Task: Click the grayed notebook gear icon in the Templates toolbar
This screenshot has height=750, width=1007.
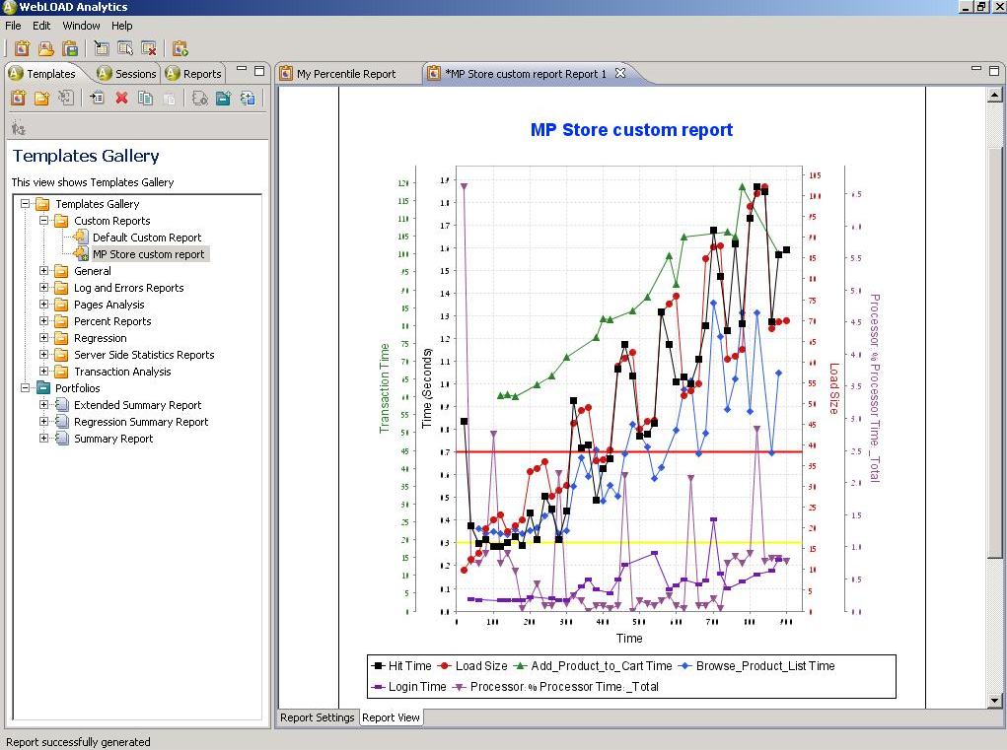Action: (x=200, y=99)
